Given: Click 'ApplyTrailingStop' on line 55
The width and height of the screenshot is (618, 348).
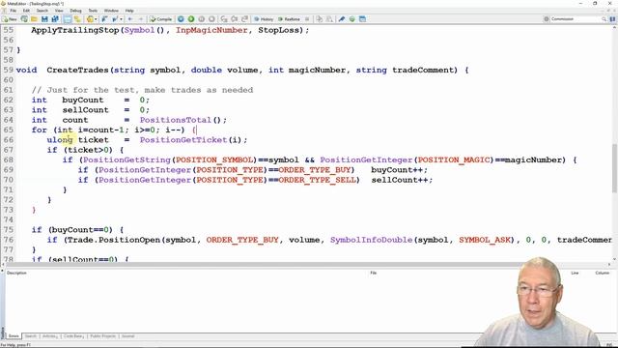Looking at the screenshot, I should 75,30.
